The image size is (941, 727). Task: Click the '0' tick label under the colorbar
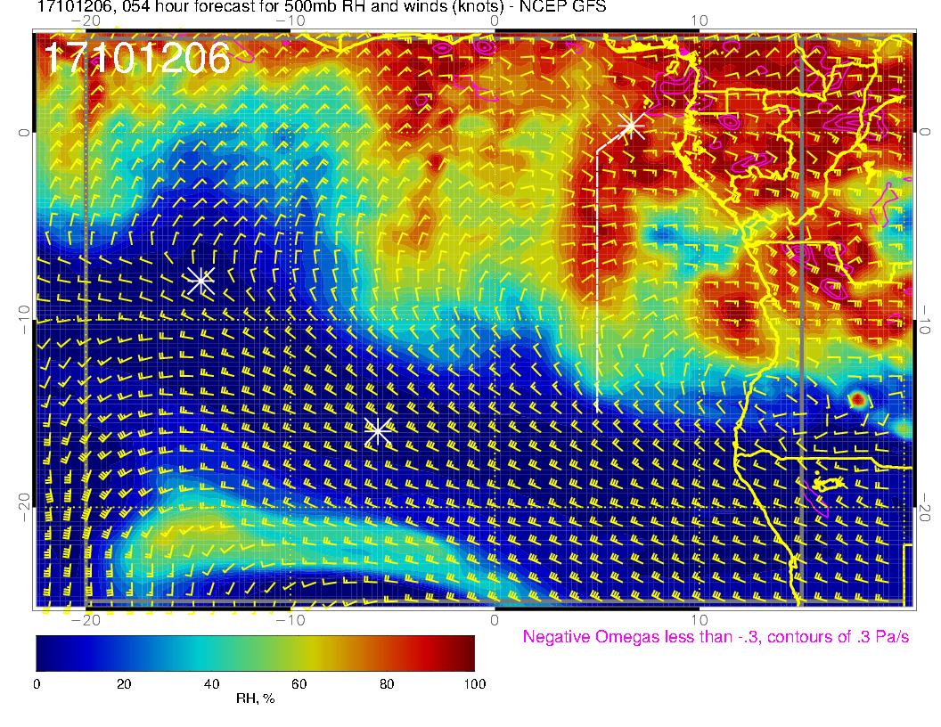(37, 684)
